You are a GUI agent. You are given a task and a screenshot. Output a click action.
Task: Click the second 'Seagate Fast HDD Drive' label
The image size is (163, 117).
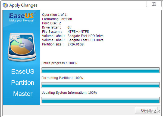(85, 40)
